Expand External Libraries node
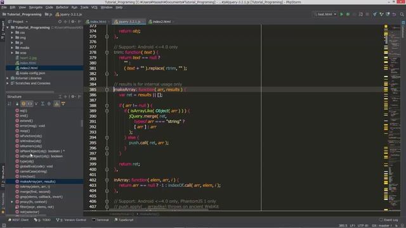The image size is (406, 228). click(x=8, y=78)
